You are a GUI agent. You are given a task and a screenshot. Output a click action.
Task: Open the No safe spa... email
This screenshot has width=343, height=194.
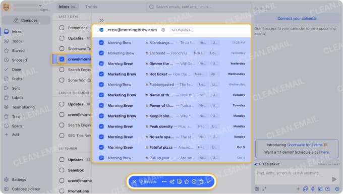click(x=172, y=137)
